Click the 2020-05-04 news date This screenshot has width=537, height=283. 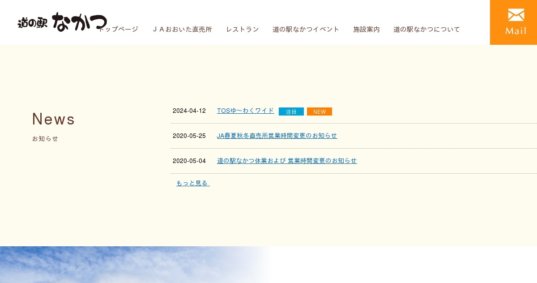coord(189,161)
